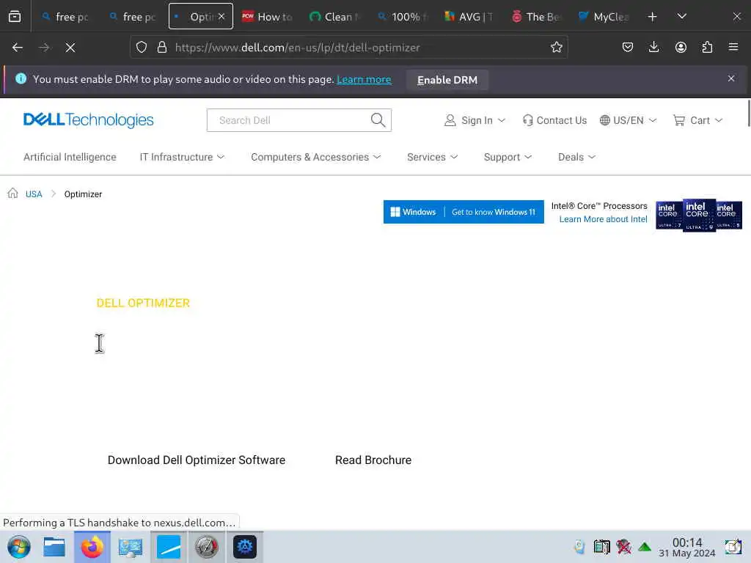Click the network disconnected tray icon
Image resolution: width=751 pixels, height=563 pixels.
(623, 547)
